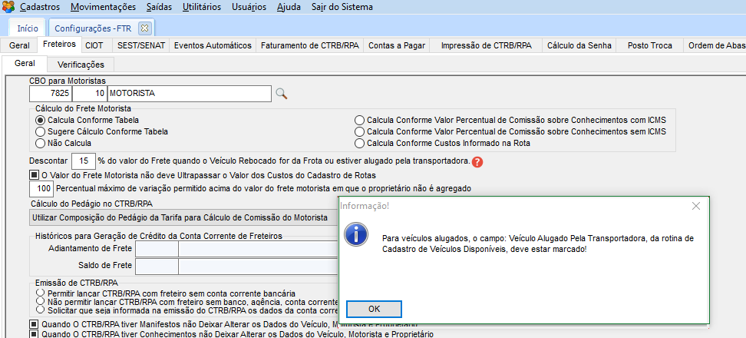Click the blue information icon in dialog
The width and height of the screenshot is (746, 338).
(x=357, y=234)
